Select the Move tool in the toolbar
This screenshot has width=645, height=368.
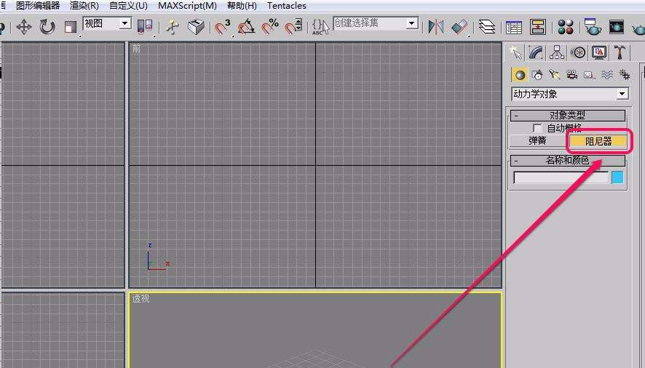(24, 27)
